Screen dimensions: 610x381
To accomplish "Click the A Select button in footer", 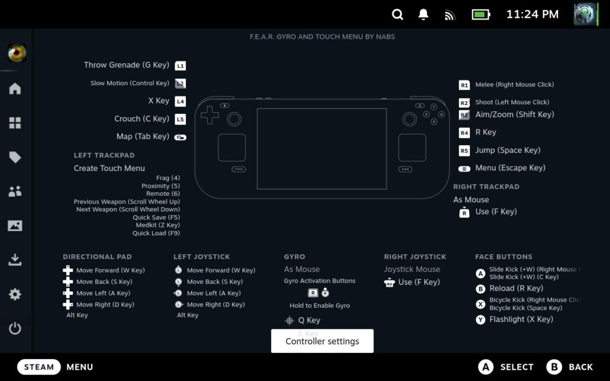I will (506, 367).
